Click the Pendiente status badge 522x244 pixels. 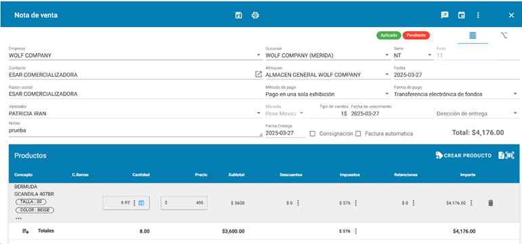tap(416, 35)
